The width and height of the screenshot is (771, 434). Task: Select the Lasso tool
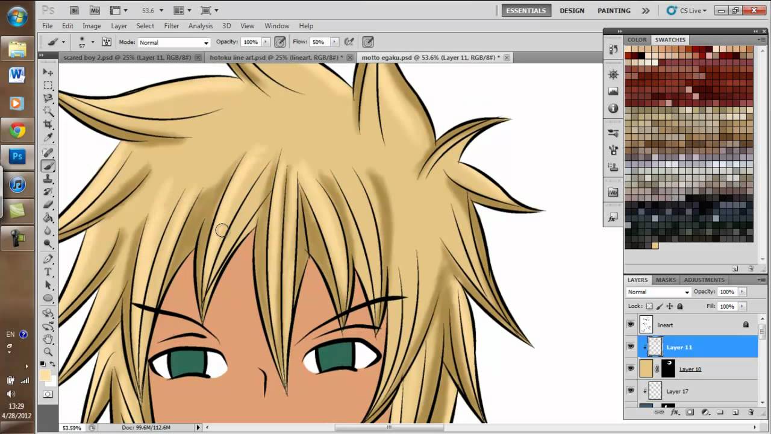48,98
